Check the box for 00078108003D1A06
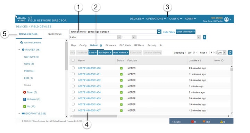 73,104
